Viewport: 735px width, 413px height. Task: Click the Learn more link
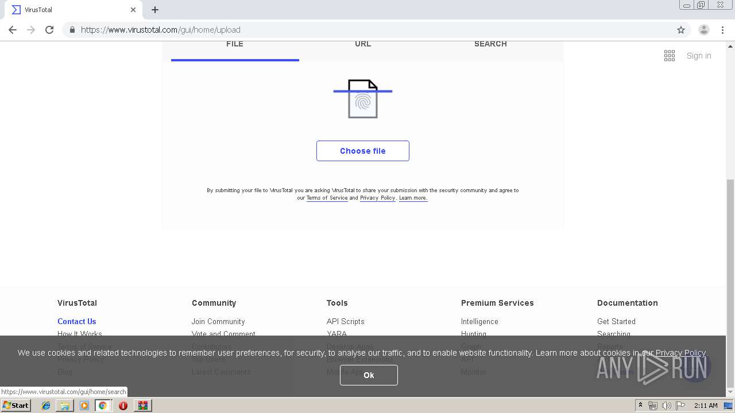tap(413, 198)
